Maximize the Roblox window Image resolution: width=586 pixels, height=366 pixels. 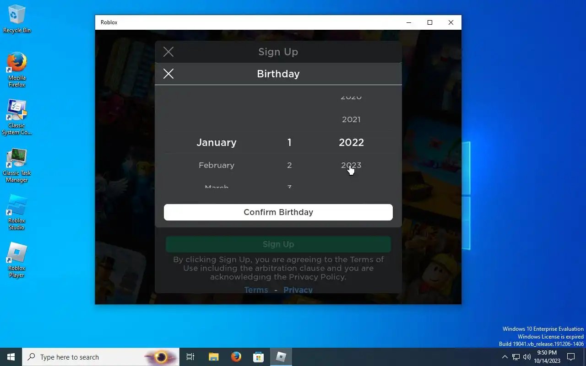click(x=430, y=22)
